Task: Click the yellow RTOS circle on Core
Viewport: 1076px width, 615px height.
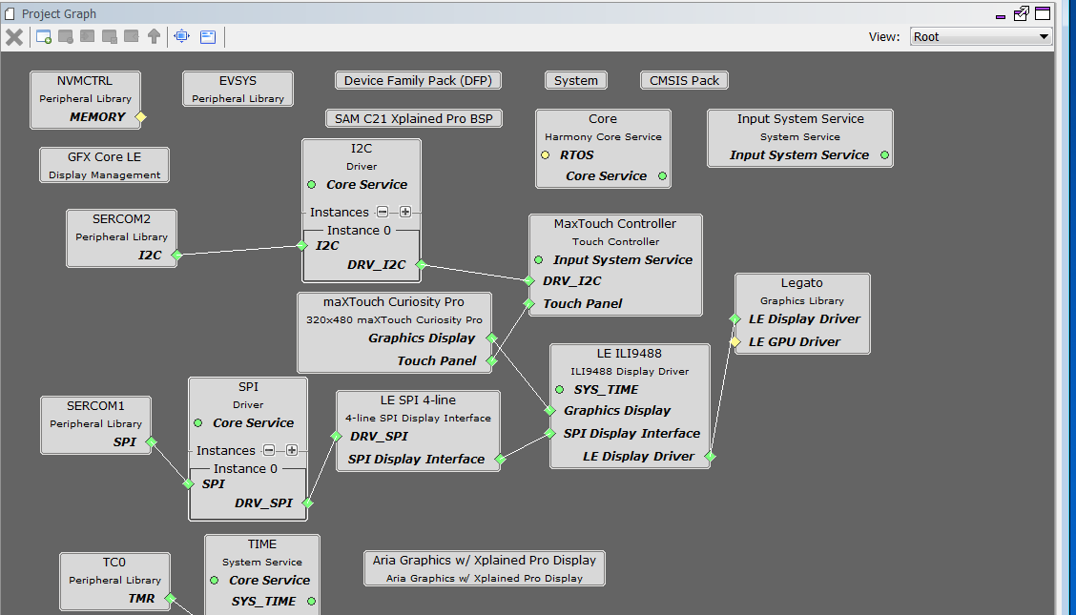Action: pos(546,155)
